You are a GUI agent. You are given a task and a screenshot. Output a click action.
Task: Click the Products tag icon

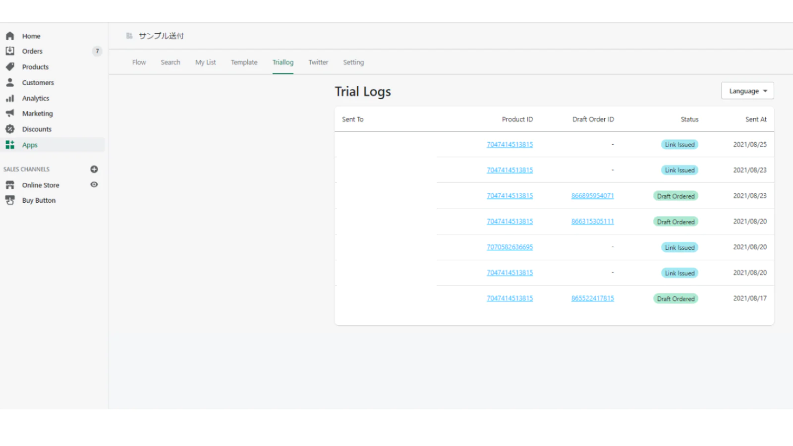10,67
